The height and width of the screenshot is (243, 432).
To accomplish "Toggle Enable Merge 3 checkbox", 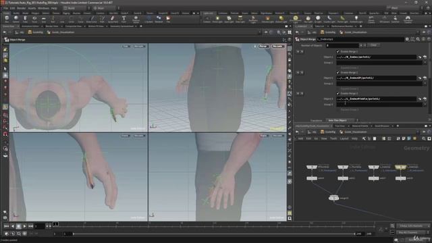I will (337, 93).
